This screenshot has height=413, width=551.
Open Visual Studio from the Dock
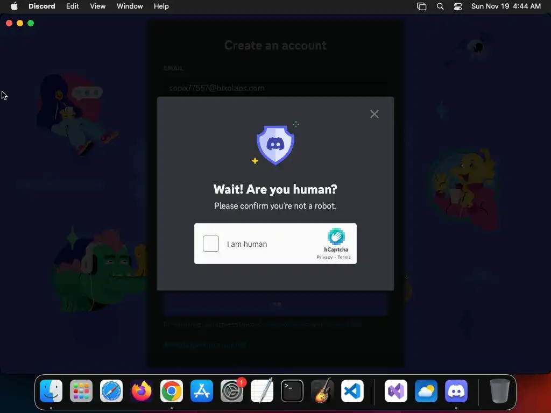coord(396,391)
